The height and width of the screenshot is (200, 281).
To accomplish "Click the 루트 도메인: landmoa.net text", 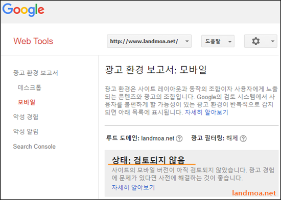I will click(140, 138).
